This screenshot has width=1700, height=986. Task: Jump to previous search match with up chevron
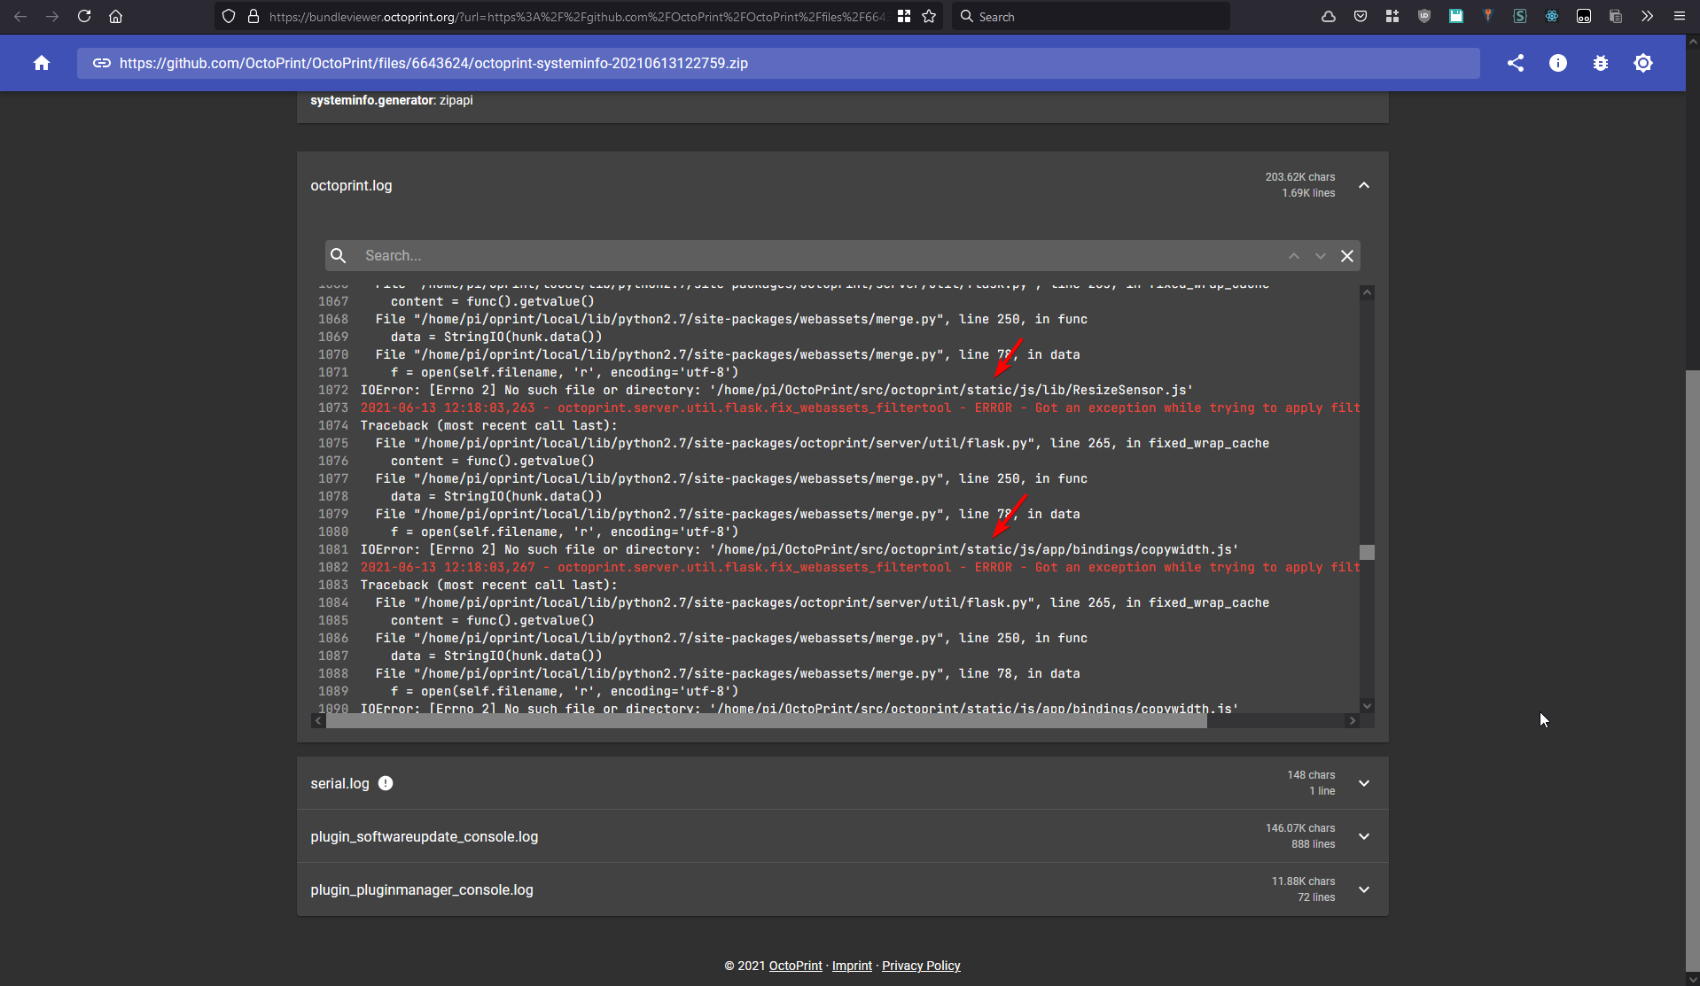[x=1293, y=255]
